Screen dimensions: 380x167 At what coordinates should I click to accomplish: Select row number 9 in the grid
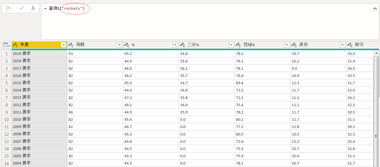point(6,112)
